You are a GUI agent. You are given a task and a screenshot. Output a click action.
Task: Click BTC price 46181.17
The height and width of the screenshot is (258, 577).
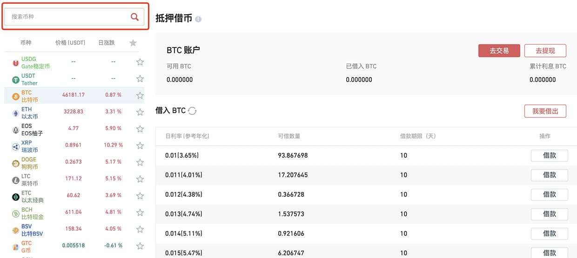click(x=74, y=95)
